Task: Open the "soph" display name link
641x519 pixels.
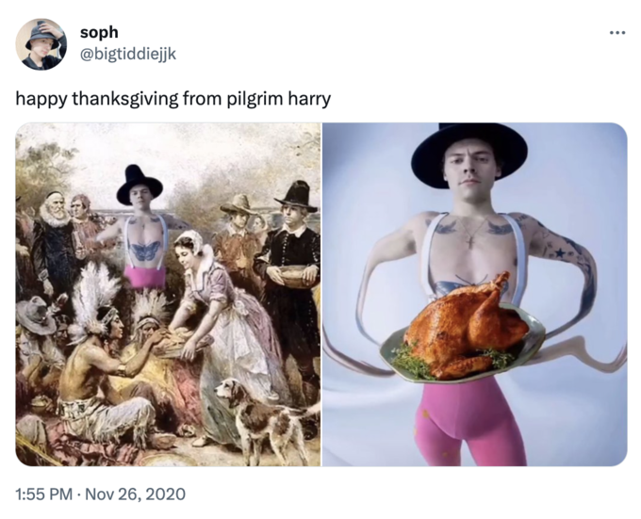Action: (x=99, y=32)
